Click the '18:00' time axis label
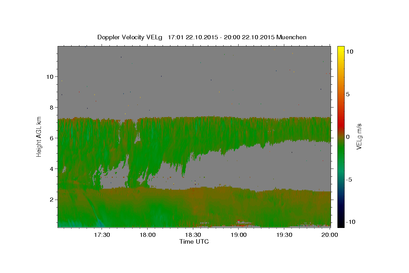Image resolution: width=409 pixels, height=273 pixels. (147, 235)
